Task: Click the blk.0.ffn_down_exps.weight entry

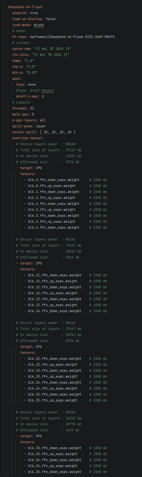Action: tap(54, 180)
